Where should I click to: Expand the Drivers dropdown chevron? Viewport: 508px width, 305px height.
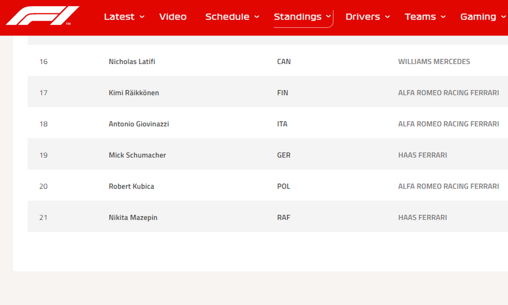pos(387,17)
